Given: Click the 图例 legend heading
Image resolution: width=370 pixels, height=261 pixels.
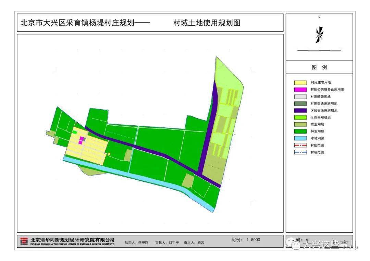Looking at the screenshot, I should (x=319, y=67).
